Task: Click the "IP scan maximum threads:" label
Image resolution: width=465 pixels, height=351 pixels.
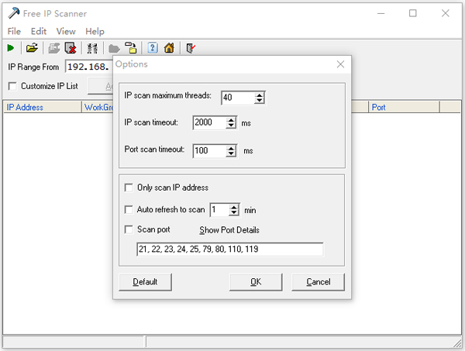Action: [x=167, y=95]
